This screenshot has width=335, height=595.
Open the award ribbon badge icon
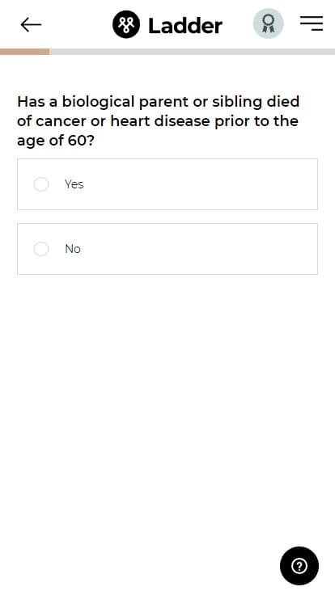click(269, 23)
